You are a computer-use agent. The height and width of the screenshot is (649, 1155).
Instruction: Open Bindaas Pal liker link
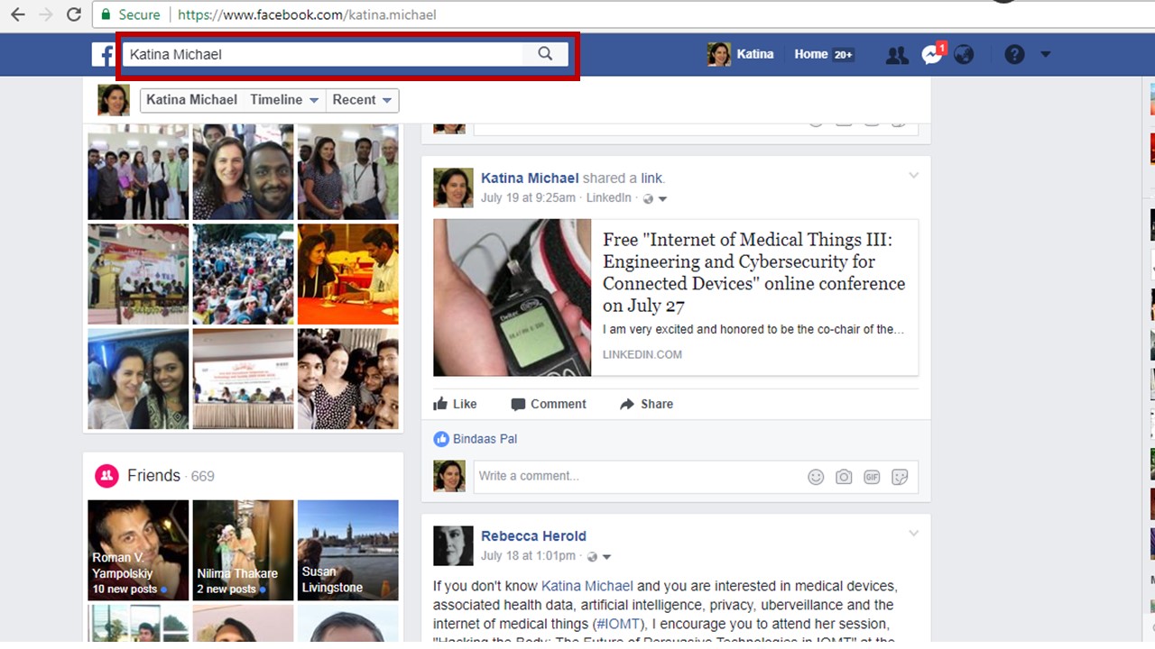(x=485, y=439)
